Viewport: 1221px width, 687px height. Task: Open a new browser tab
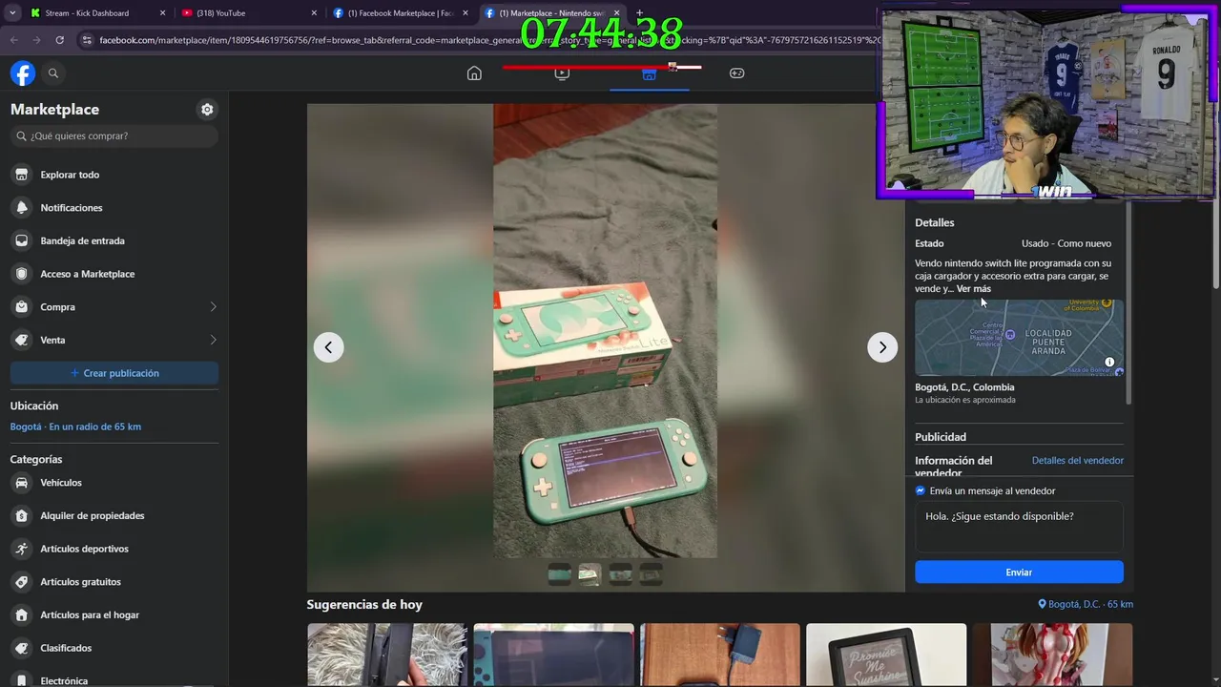pyautogui.click(x=639, y=13)
